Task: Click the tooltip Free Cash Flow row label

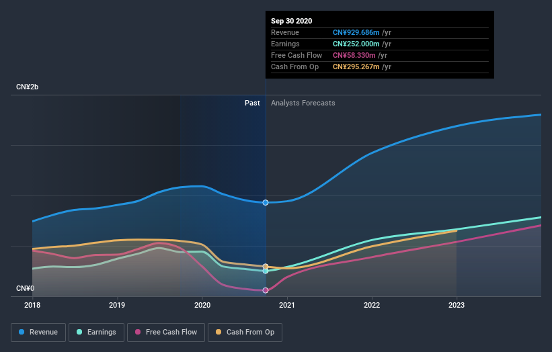Action: click(x=297, y=55)
